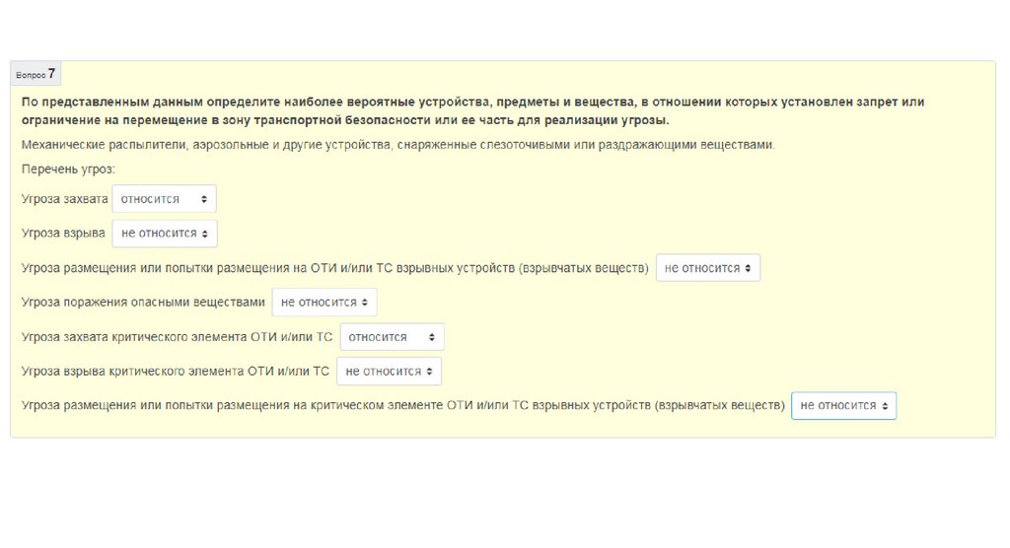Expand dropdown for 'Угроза поражения опасными веществами'

pos(324,303)
